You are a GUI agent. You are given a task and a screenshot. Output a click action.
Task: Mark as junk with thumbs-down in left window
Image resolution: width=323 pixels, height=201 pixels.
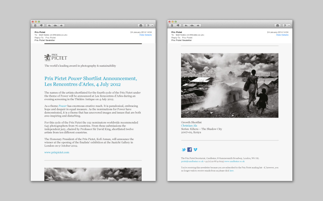(41, 26)
